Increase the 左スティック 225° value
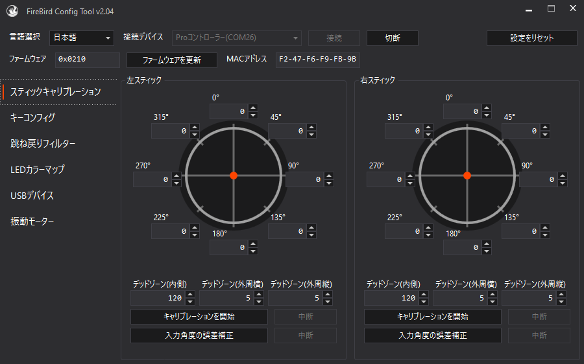Viewport: 584px width, 364px height. 195,227
